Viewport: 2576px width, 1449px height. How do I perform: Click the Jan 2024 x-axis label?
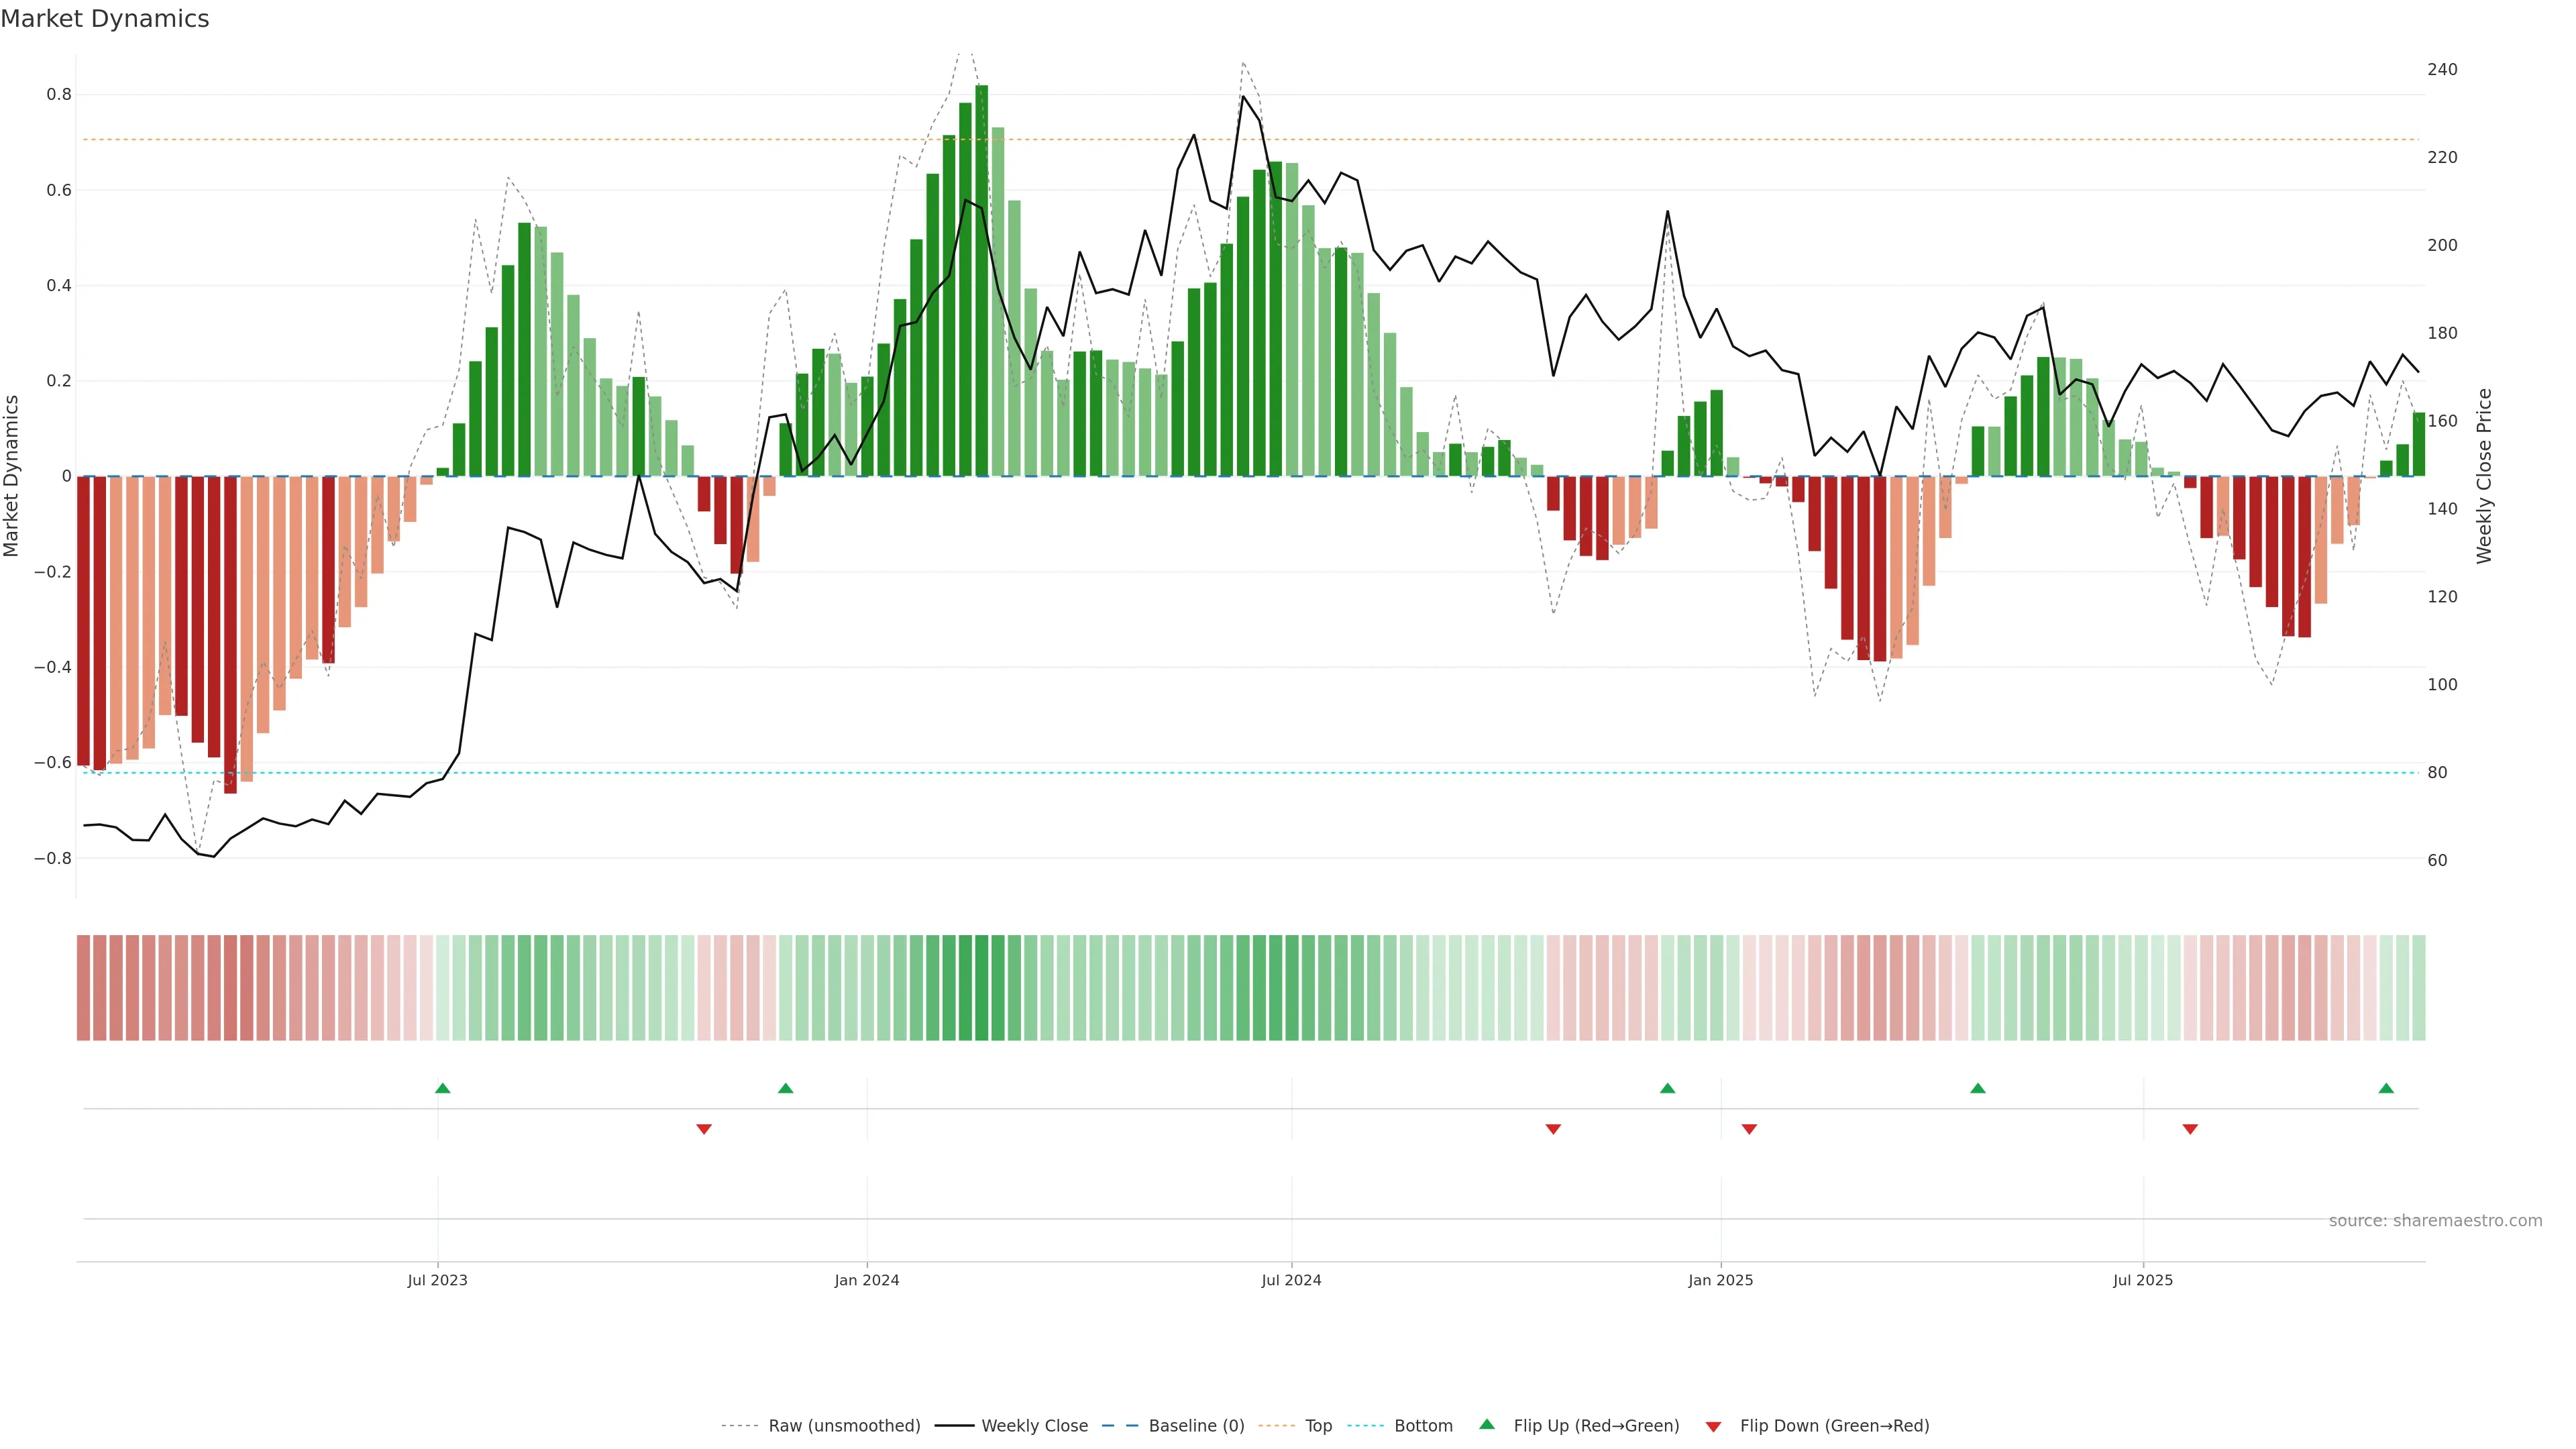tap(867, 1280)
